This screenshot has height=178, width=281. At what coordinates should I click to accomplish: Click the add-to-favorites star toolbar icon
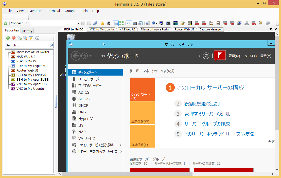[x=102, y=23]
